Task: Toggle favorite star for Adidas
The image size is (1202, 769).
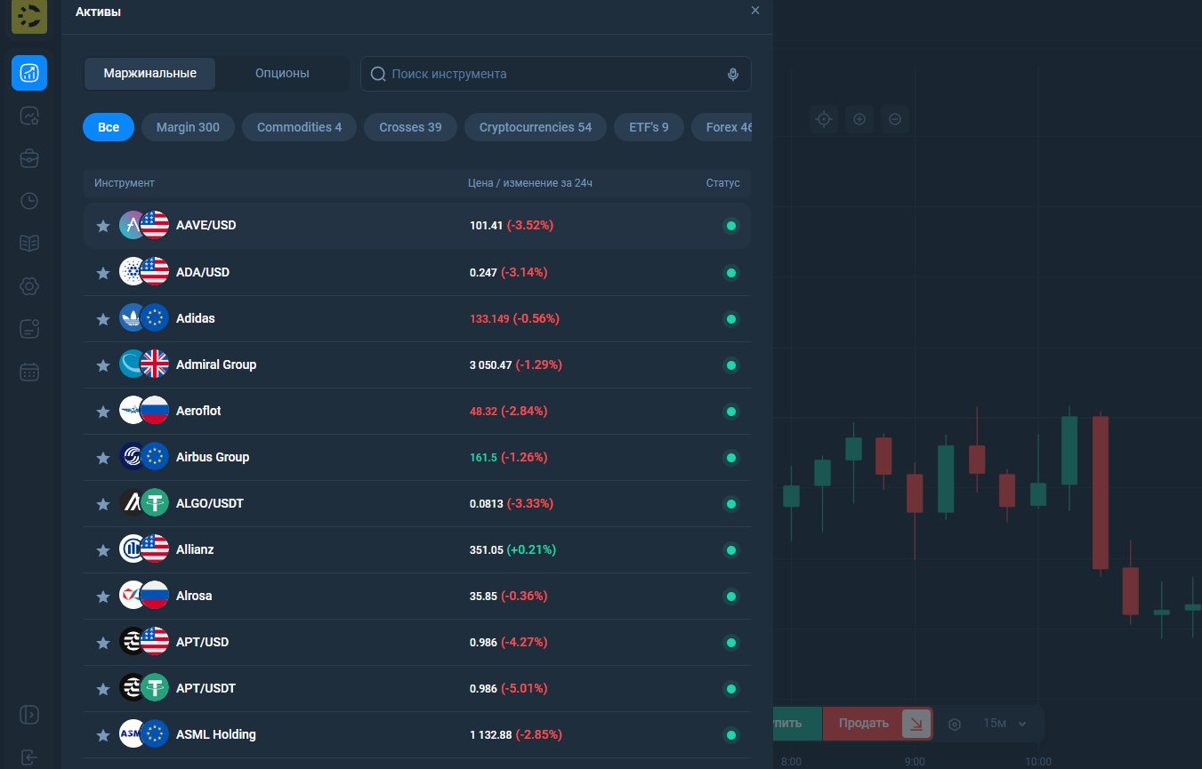Action: coord(103,319)
